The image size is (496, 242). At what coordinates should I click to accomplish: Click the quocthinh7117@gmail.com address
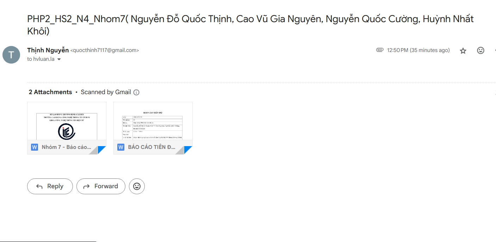[x=105, y=50]
